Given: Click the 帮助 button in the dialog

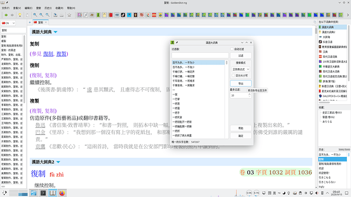Looking at the screenshot, I should pos(241,128).
